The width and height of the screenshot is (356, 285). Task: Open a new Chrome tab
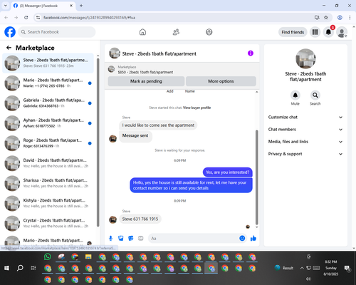pyautogui.click(x=81, y=6)
